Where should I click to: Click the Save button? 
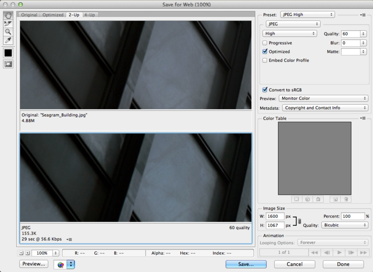246,264
